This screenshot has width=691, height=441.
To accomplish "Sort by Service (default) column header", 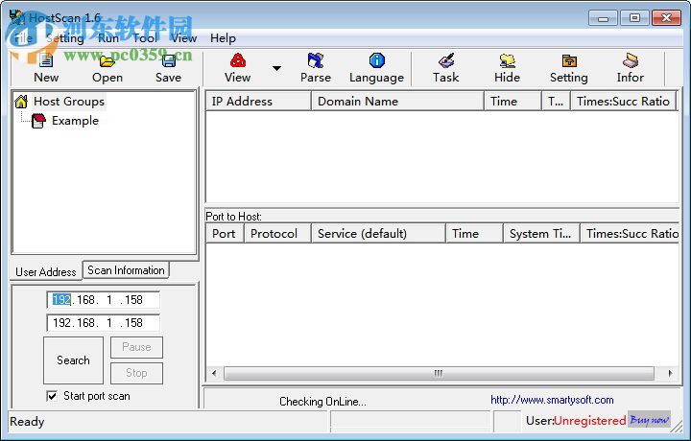I will click(x=378, y=234).
